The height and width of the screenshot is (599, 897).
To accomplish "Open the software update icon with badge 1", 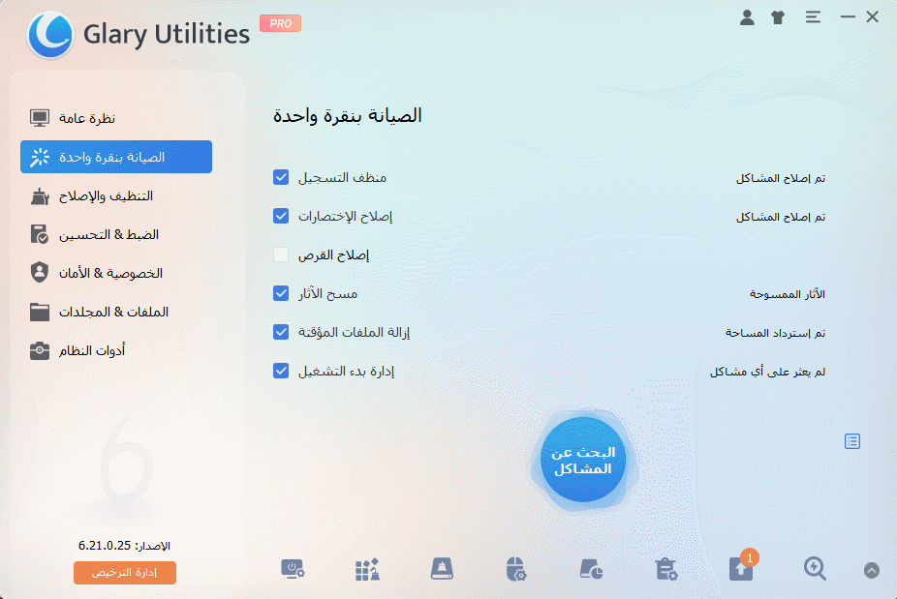I will click(741, 568).
